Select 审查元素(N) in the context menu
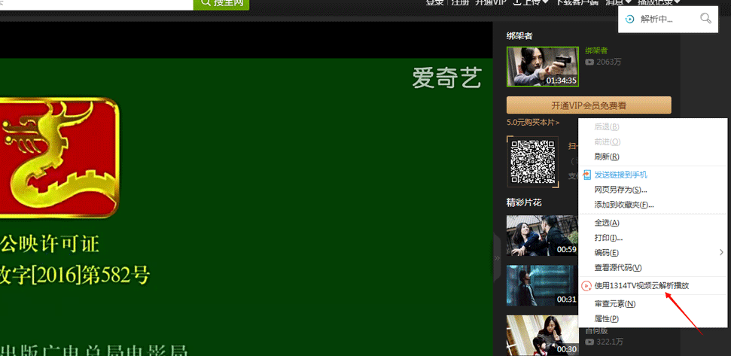 click(x=653, y=304)
